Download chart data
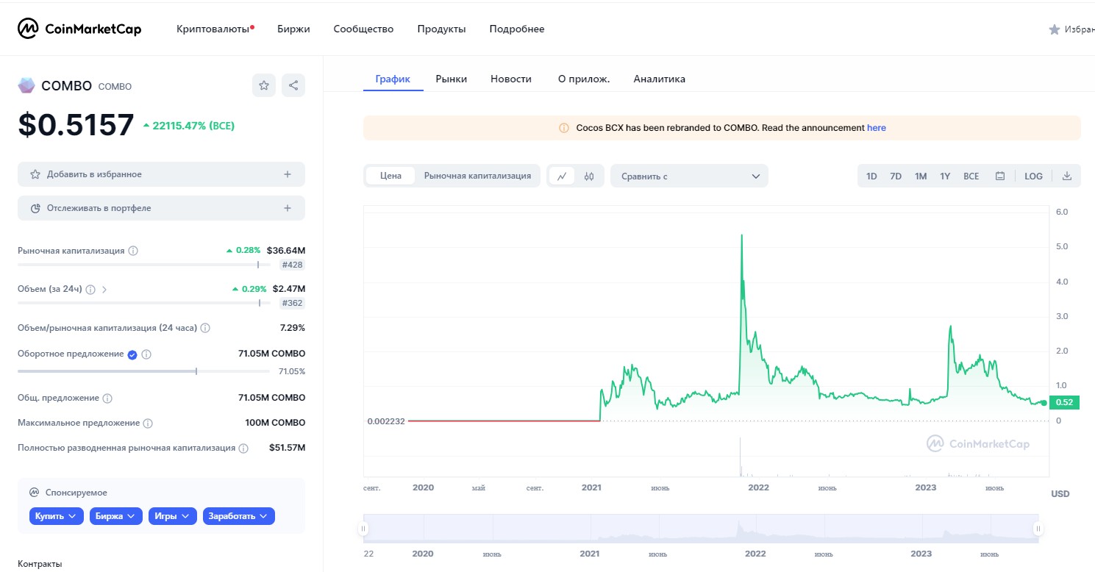This screenshot has height=572, width=1095. coord(1067,176)
